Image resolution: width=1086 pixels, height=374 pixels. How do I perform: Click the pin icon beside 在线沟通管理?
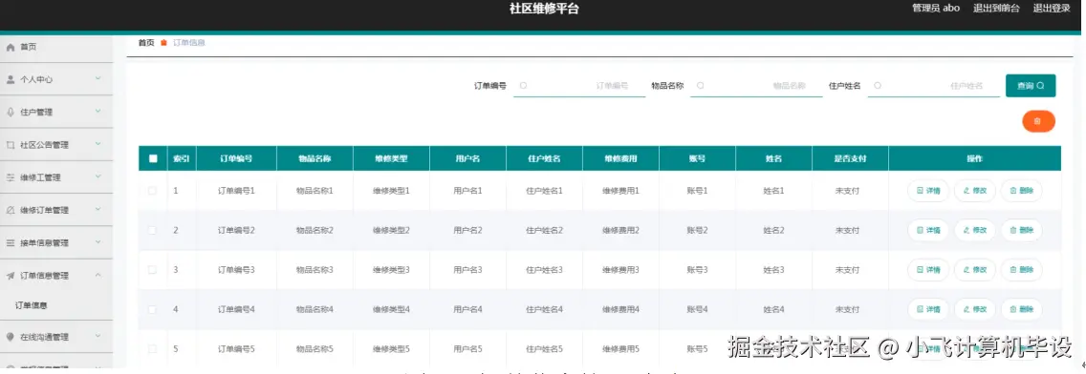[x=11, y=338]
